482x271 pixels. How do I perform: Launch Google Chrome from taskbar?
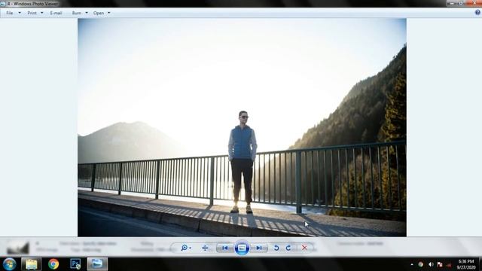53,264
